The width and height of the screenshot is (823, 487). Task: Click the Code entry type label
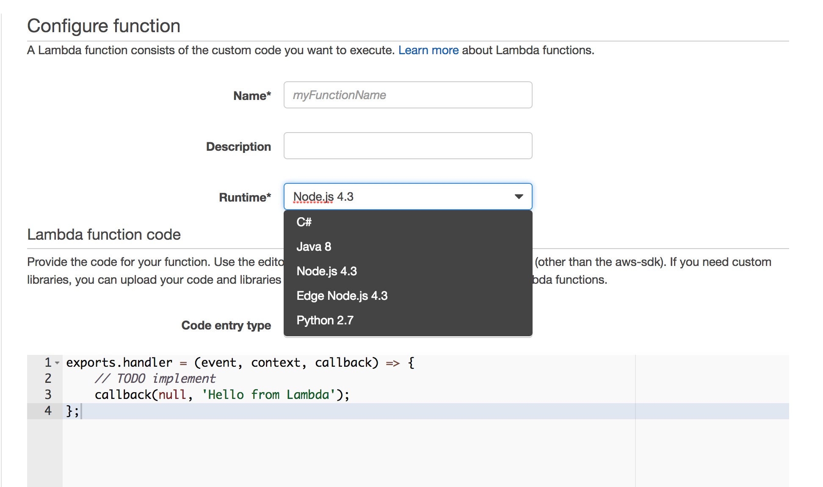(x=226, y=325)
